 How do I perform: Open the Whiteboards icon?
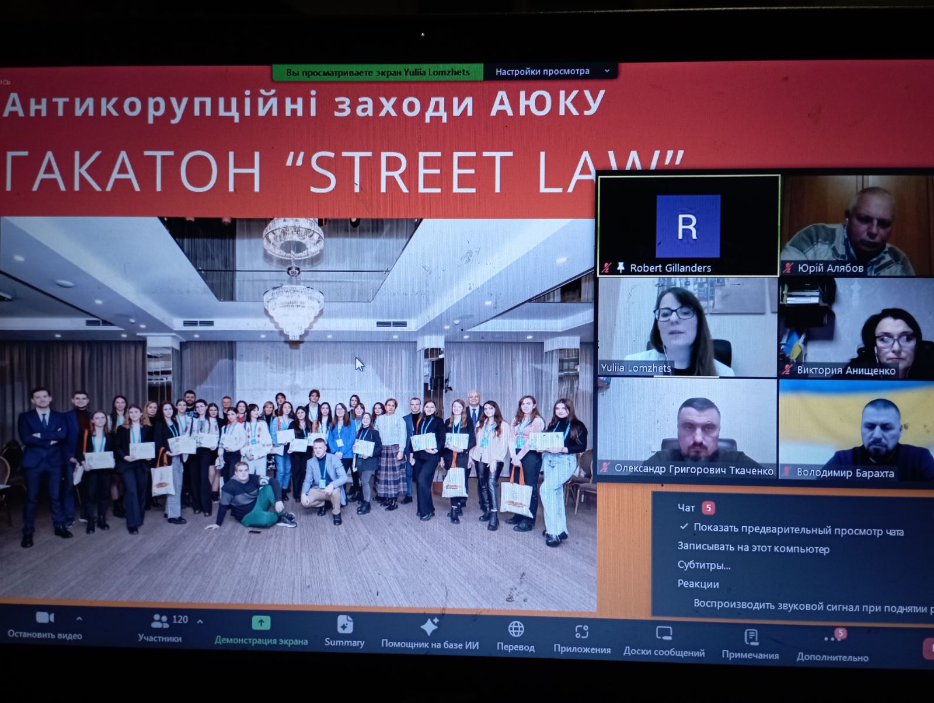(x=664, y=634)
